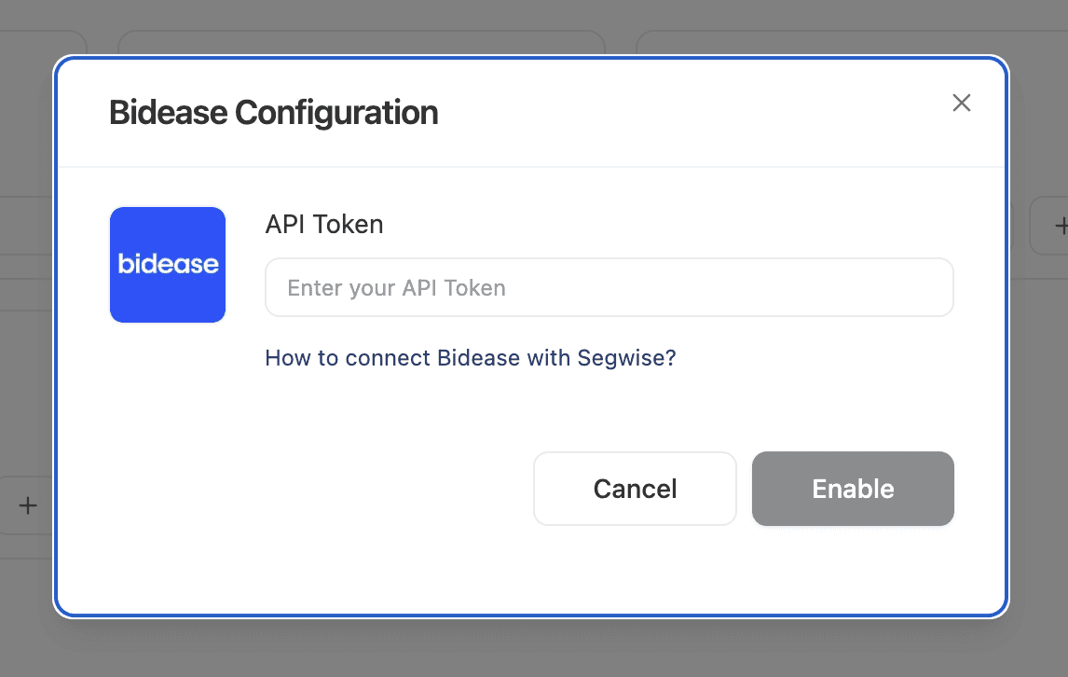Viewport: 1068px width, 677px height.
Task: Click the white bidease wordmark in the logo
Action: pos(168,265)
